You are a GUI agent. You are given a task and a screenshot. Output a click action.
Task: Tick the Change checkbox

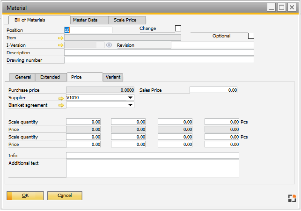click(x=178, y=29)
